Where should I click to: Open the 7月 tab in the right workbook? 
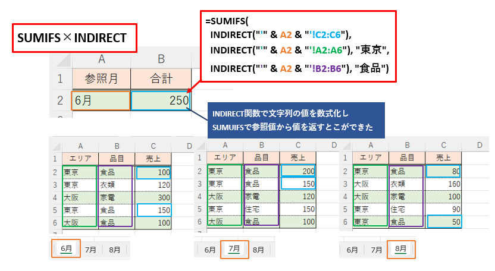click(x=376, y=250)
